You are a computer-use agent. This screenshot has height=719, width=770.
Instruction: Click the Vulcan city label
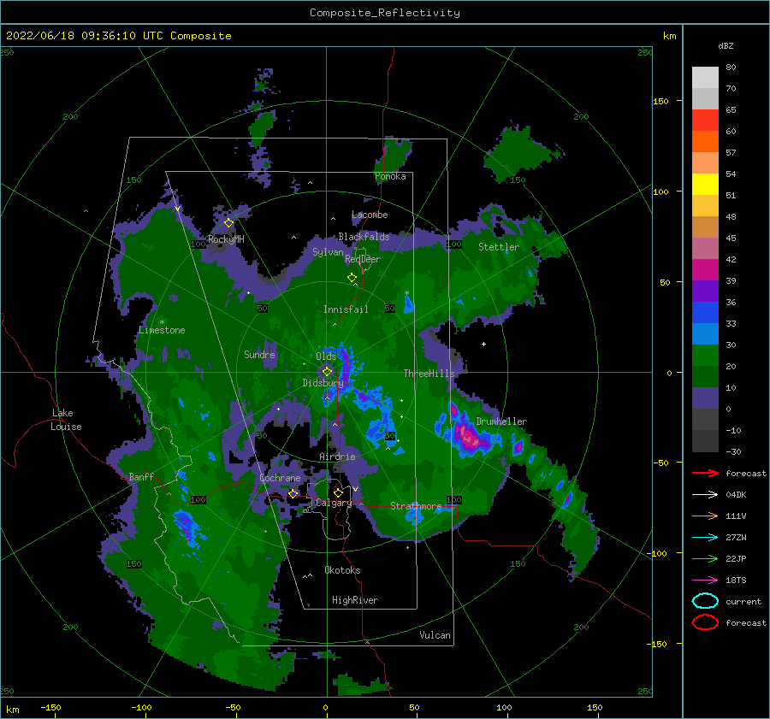coord(435,635)
